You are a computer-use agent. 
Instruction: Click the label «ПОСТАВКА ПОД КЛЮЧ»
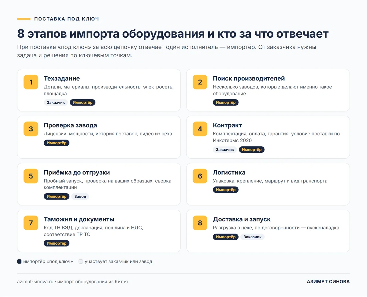67,19
